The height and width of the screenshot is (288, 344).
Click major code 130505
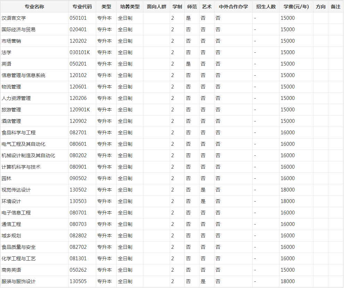click(78, 281)
